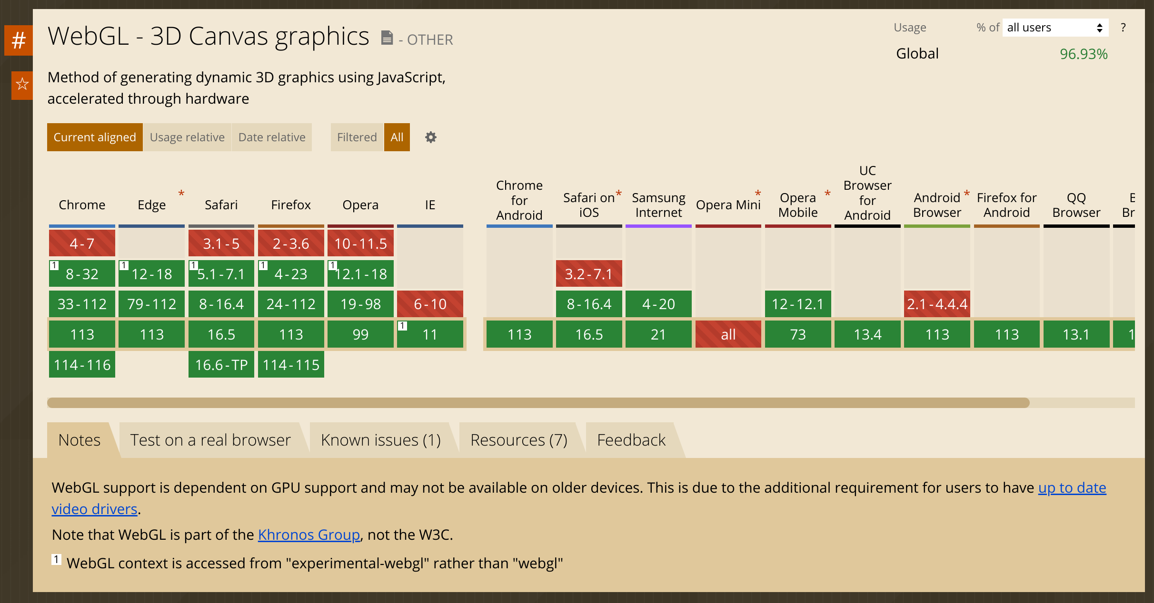1154x603 pixels.
Task: Open Resources (7) tab
Action: 519,440
